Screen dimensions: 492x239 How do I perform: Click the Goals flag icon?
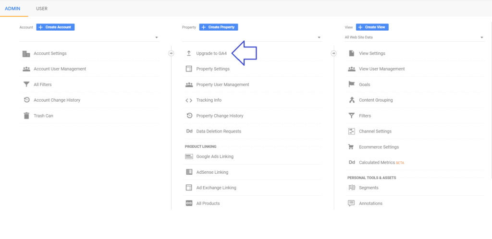(352, 84)
